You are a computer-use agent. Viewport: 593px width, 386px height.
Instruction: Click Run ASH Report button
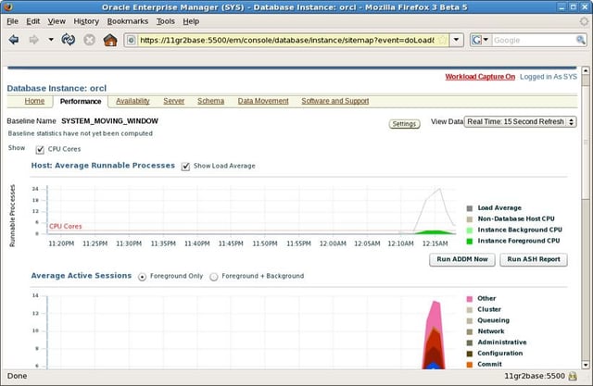coord(534,259)
